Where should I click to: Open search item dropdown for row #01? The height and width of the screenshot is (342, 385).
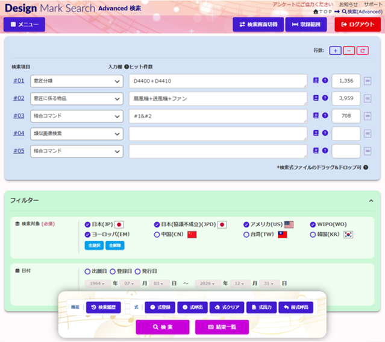(77, 81)
